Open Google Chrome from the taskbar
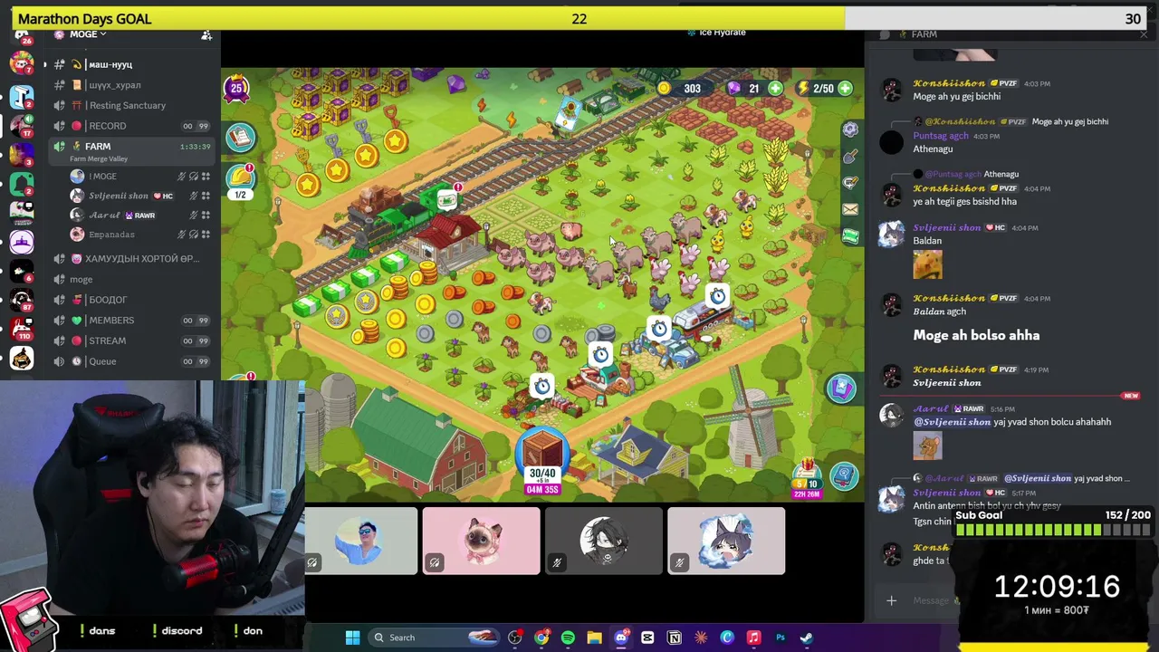This screenshot has width=1159, height=652. [x=541, y=638]
